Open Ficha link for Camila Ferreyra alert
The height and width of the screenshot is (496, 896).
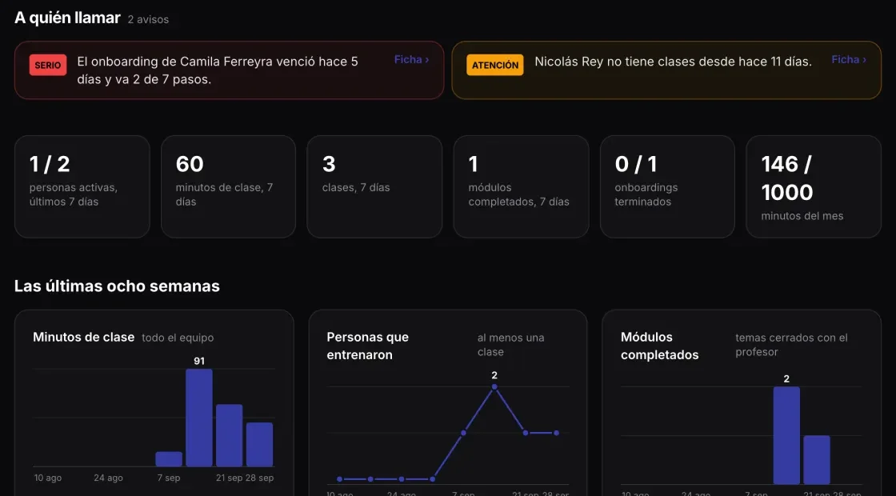[x=411, y=59]
